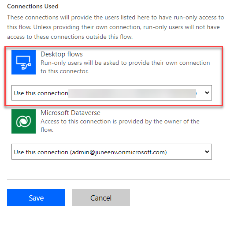The width and height of the screenshot is (234, 227).
Task: Click the 'These connections will provide' paragraph
Action: point(115,27)
